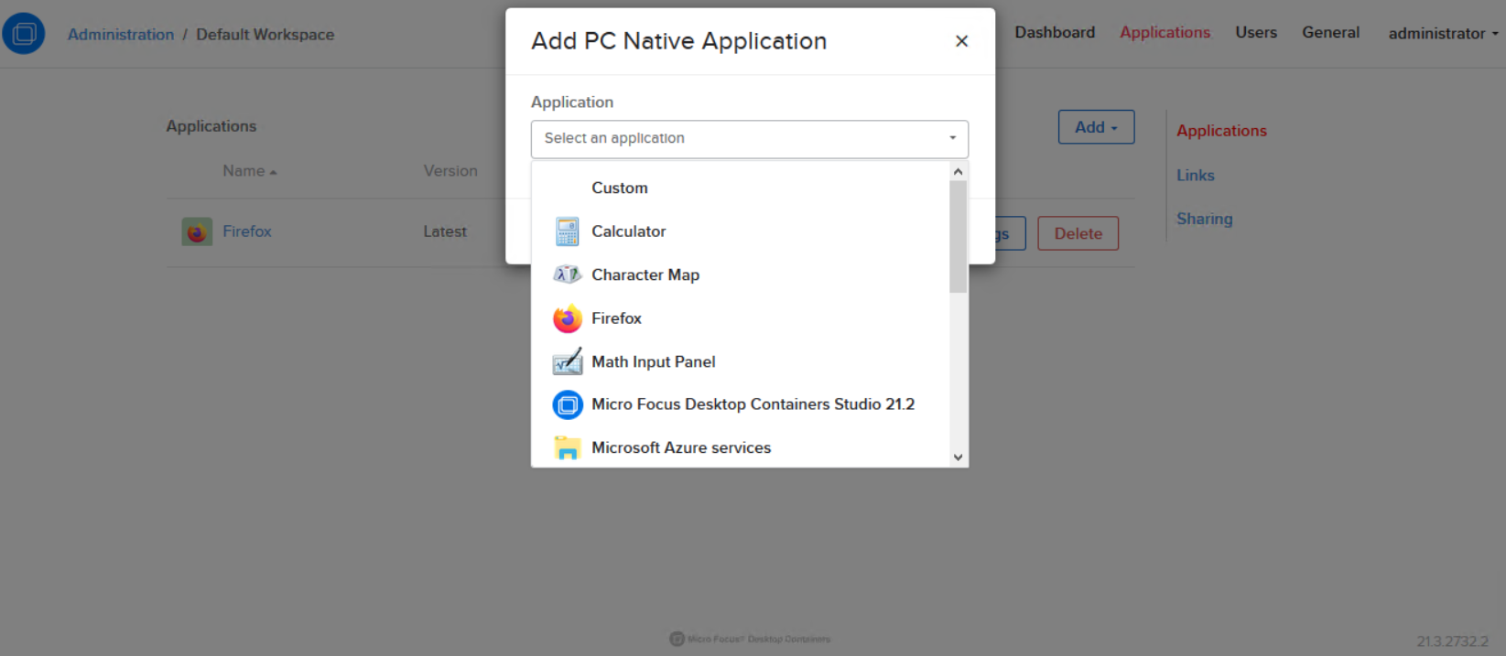Click the Desktop Containers Studio icon
The height and width of the screenshot is (656, 1506).
point(568,404)
